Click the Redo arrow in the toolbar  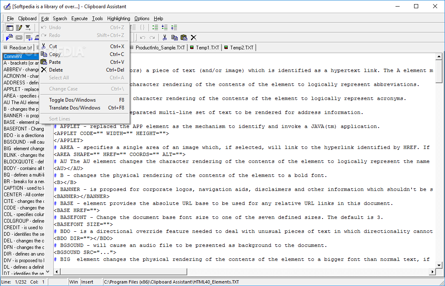pos(153,37)
